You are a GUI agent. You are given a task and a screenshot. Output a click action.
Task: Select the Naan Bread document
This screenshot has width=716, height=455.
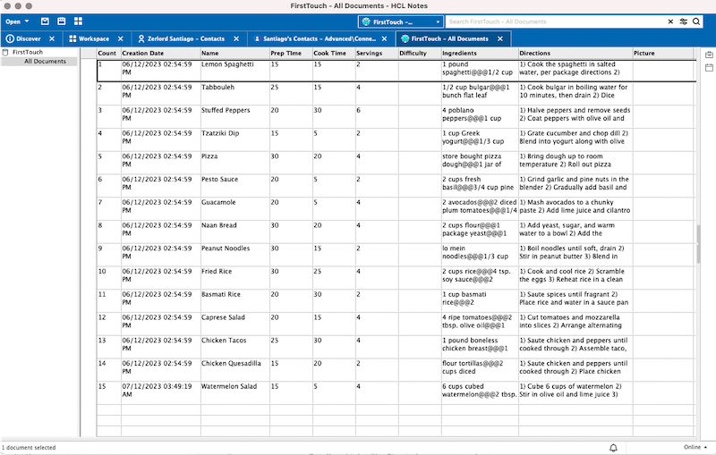(396, 232)
